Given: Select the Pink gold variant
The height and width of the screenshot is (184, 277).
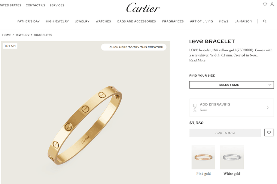Looking at the screenshot, I should click(x=203, y=160).
